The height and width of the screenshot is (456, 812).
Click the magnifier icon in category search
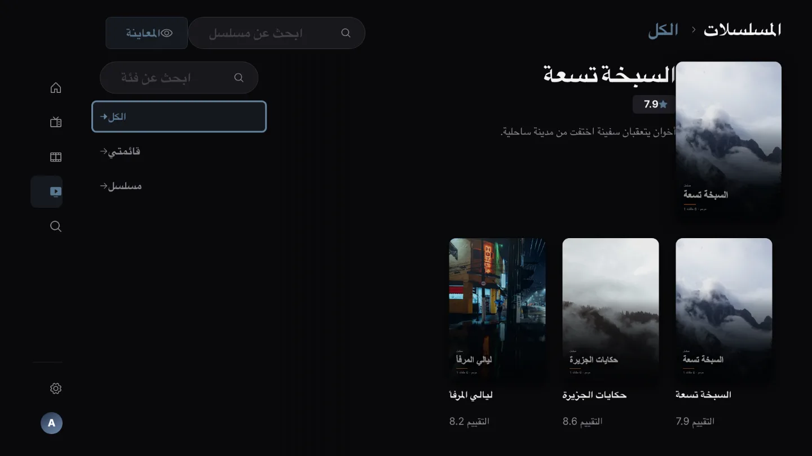[x=239, y=78]
